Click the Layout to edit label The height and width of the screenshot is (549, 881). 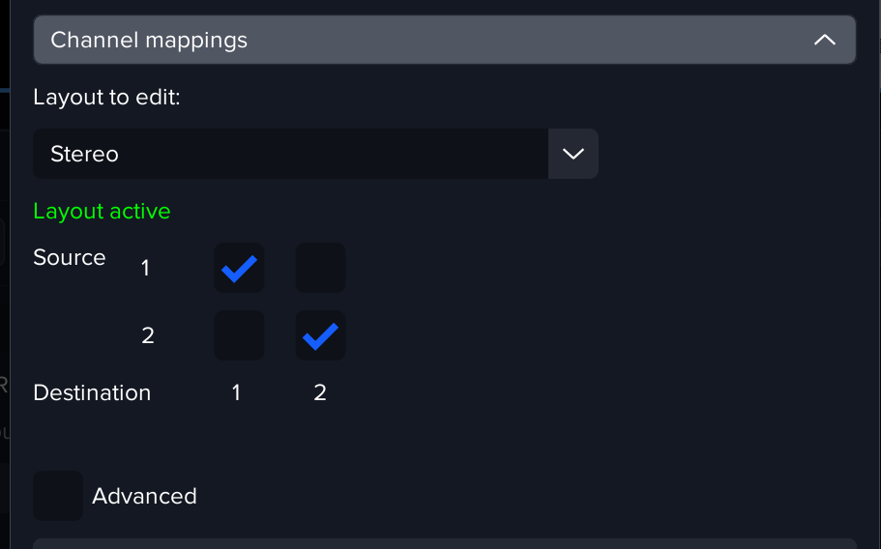tap(106, 98)
